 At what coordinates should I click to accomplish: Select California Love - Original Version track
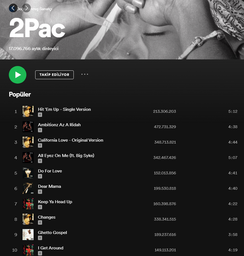click(x=70, y=140)
